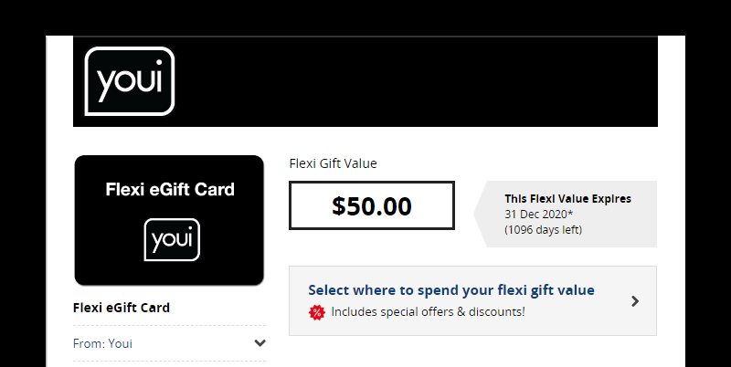Click "Flexi eGift Card" title on card image
Screen dimensions: 731x367
170,190
